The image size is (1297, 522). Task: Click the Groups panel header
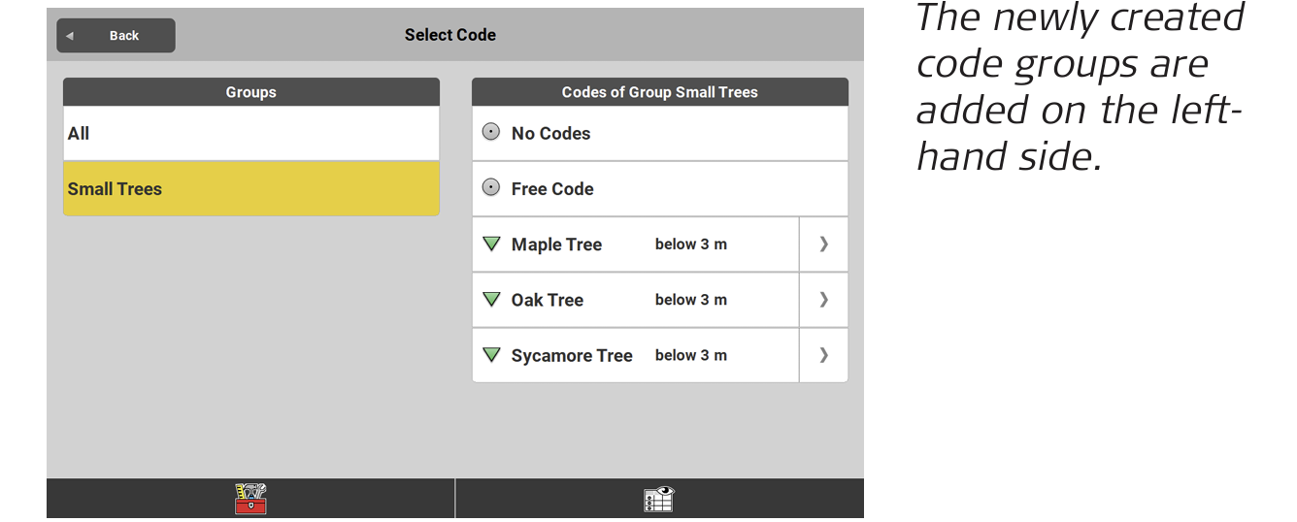click(x=250, y=92)
